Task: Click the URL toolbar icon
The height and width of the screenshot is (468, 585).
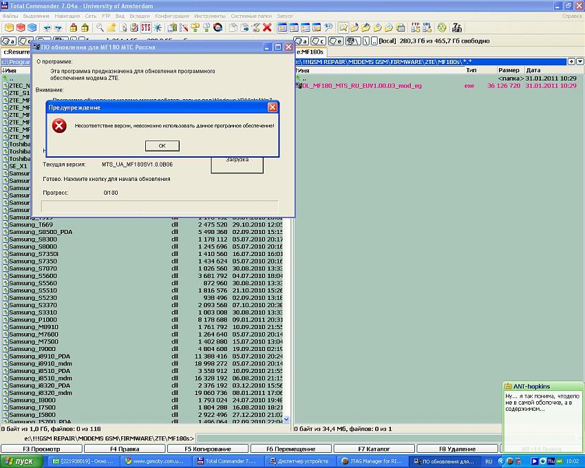Action: pos(427,28)
